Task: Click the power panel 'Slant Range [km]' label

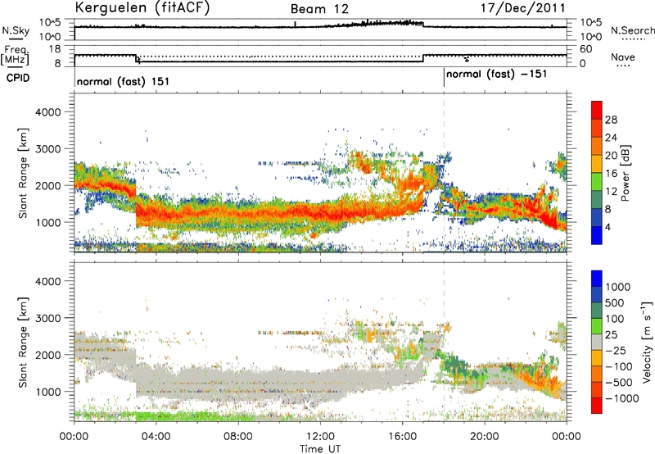Action: pyautogui.click(x=23, y=173)
